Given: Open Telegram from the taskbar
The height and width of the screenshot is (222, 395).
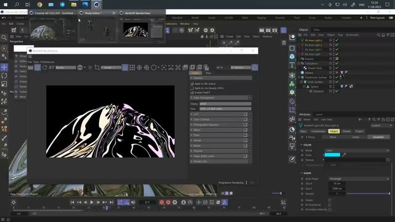Looking at the screenshot, I should point(62,4).
